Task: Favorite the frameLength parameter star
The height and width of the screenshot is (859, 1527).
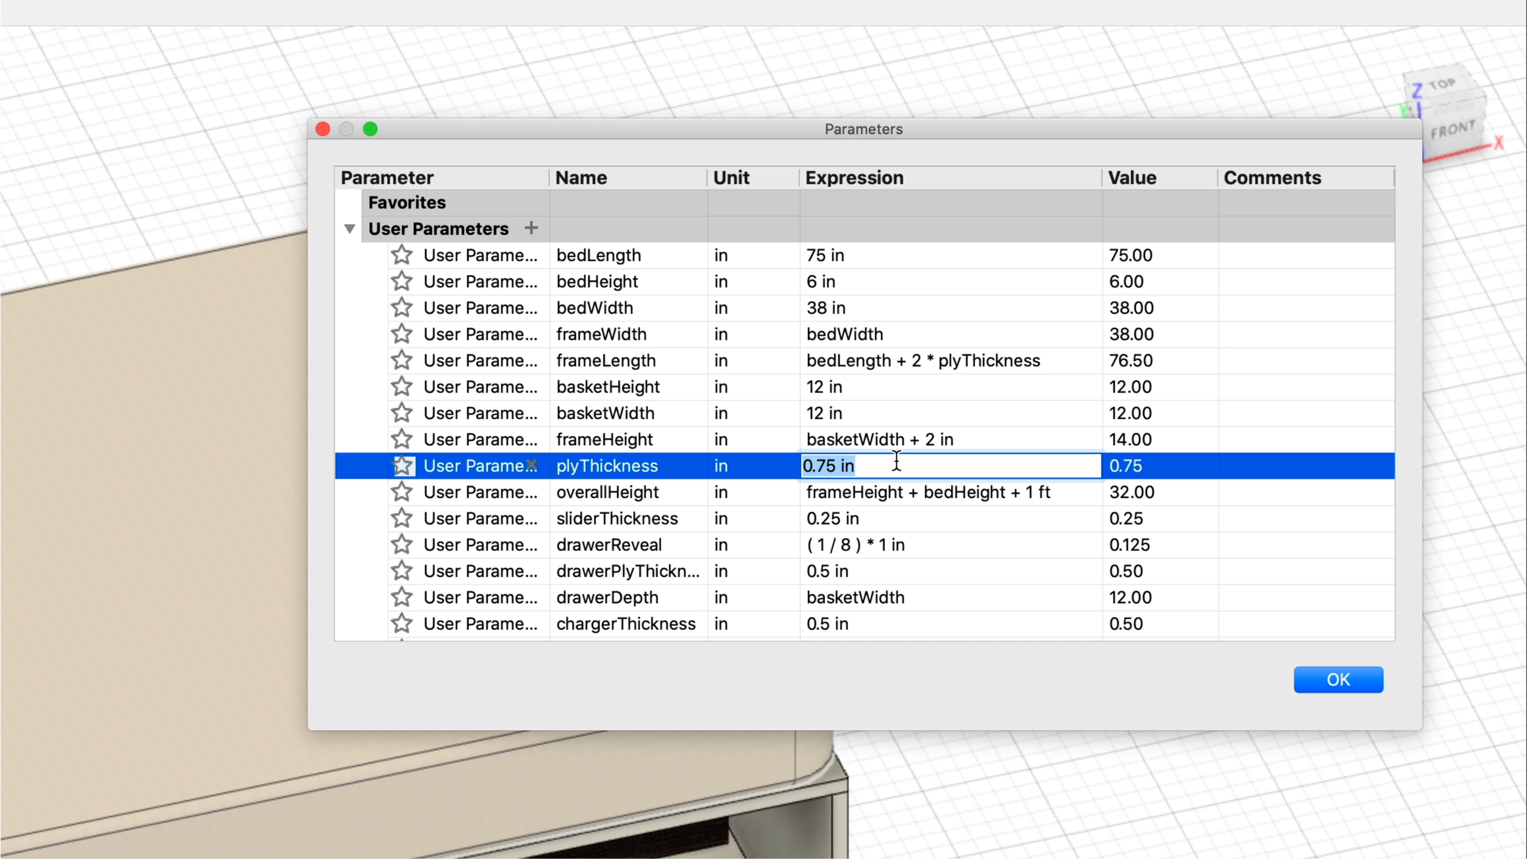Action: [x=402, y=360]
